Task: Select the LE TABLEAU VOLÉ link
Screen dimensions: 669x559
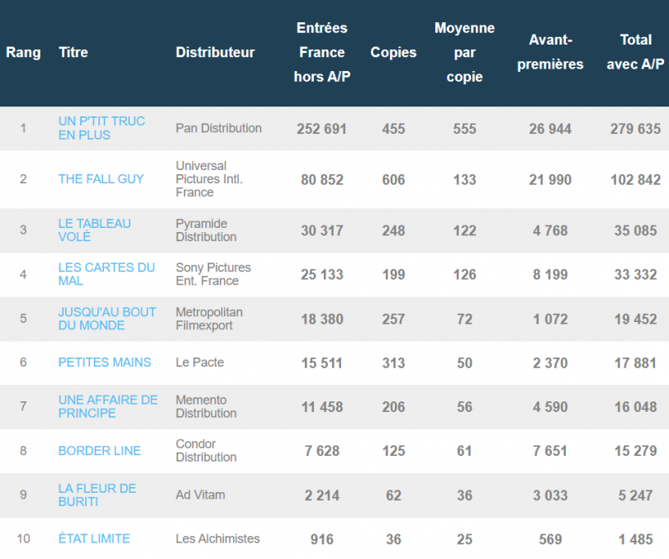Action: 95,230
